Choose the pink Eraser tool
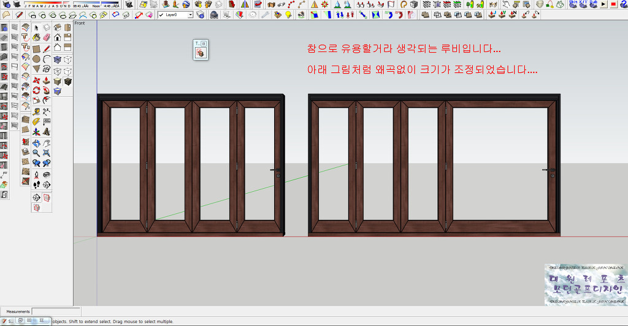This screenshot has height=326, width=628. point(47,37)
